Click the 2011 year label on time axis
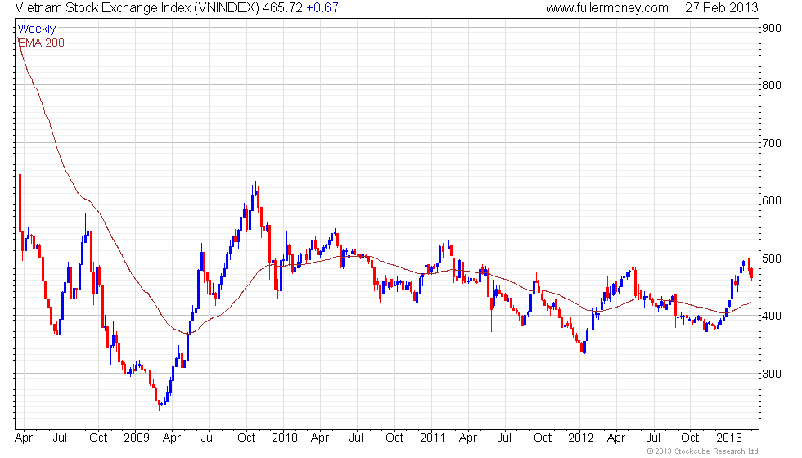Screen dimensions: 802x458 coord(432,438)
